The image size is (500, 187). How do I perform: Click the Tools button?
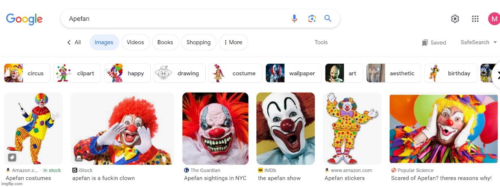pyautogui.click(x=321, y=42)
